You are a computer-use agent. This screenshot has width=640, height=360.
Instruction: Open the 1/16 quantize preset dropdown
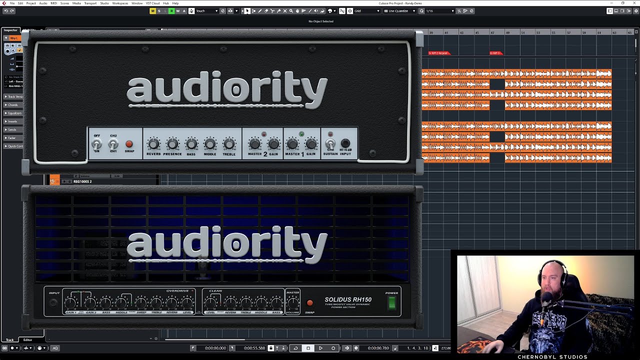tap(440, 11)
